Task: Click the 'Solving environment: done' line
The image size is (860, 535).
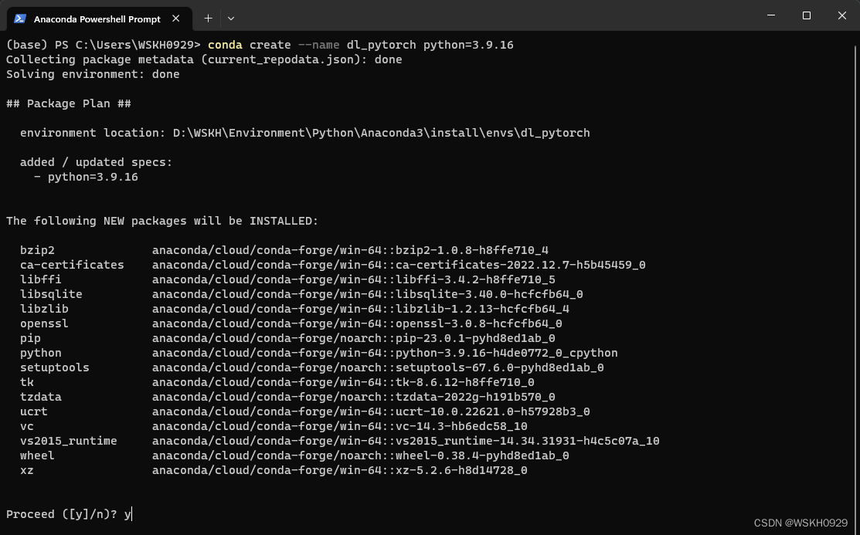Action: [x=93, y=74]
